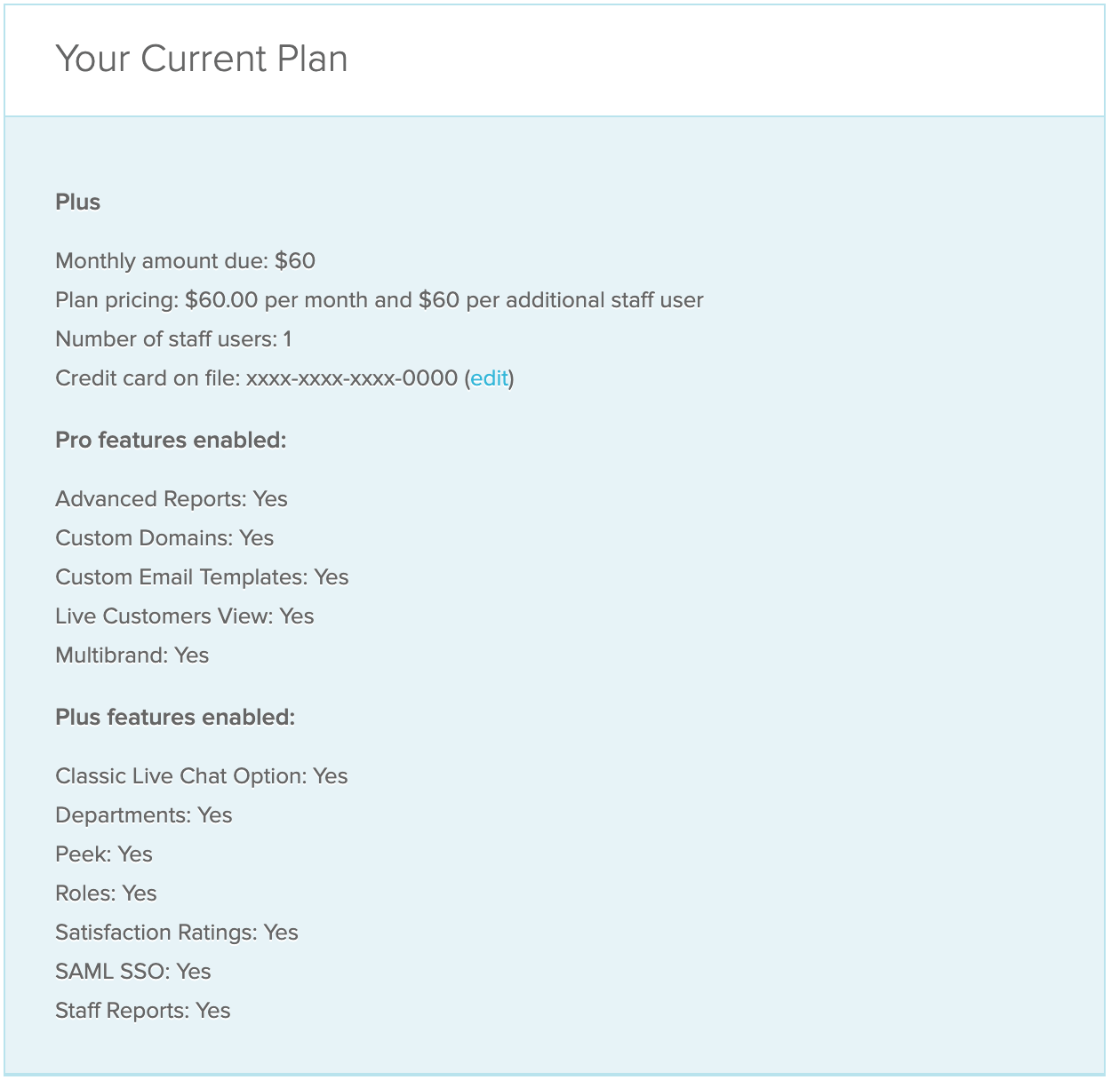Click the "Live Customers View: Yes" entry
This screenshot has height=1080, width=1111.
click(185, 616)
